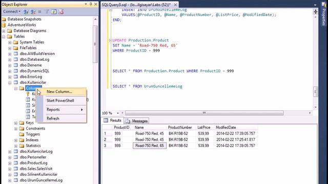Select row 2 header in results grid
This screenshot has width=328, height=184.
click(107, 140)
